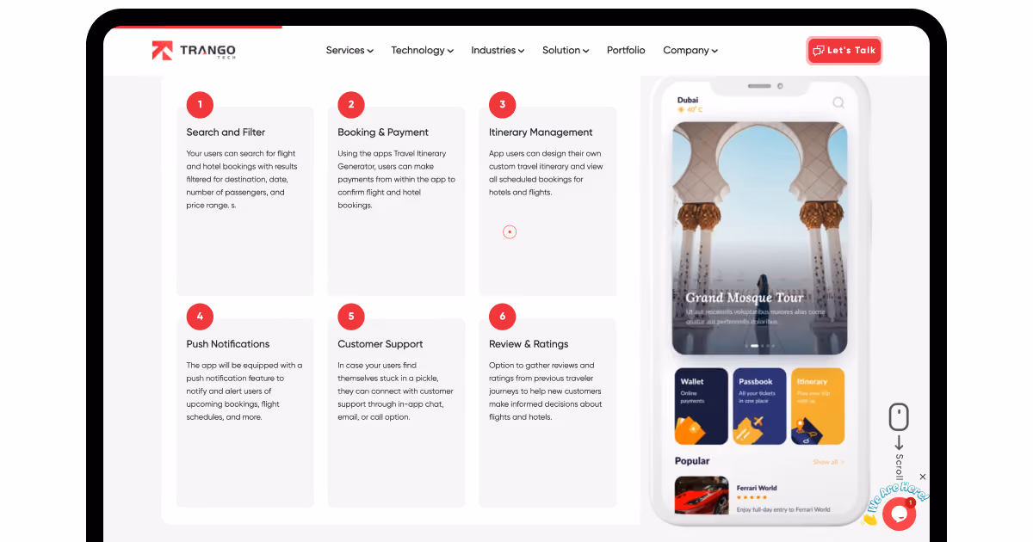Viewport: 1033px width, 542px height.
Task: Click the Trango Tech logo
Action: 194,51
